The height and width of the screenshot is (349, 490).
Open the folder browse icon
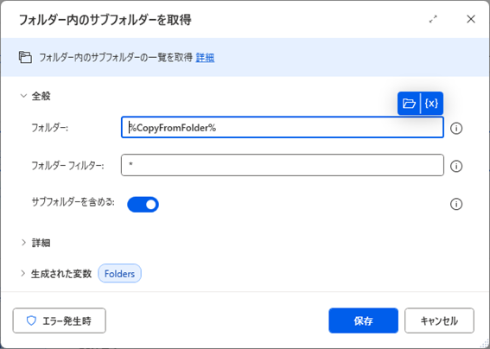point(409,103)
